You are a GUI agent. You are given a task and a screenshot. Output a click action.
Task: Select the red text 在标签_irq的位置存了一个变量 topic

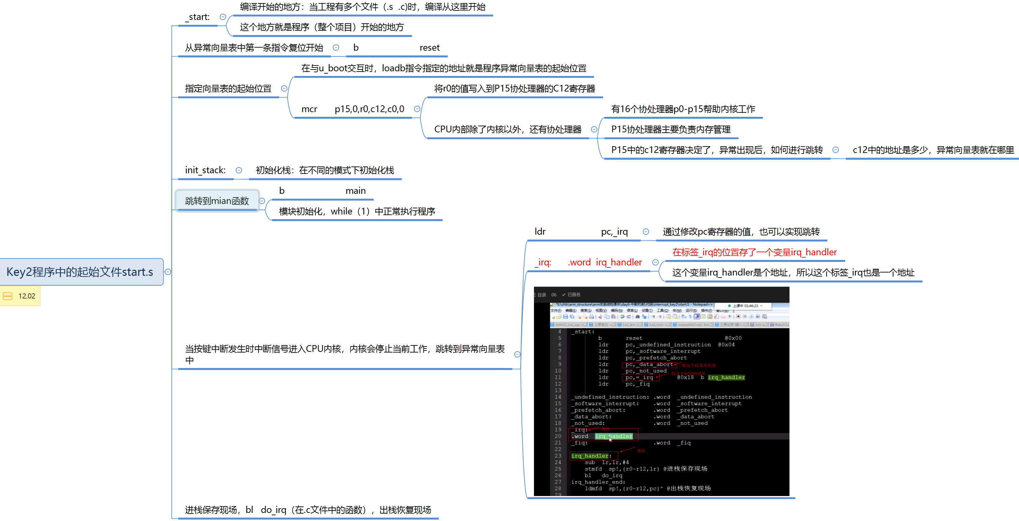click(x=754, y=252)
